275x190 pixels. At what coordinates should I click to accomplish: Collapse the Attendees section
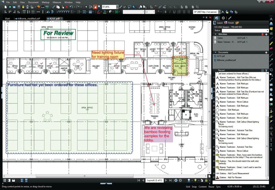pos(216,34)
